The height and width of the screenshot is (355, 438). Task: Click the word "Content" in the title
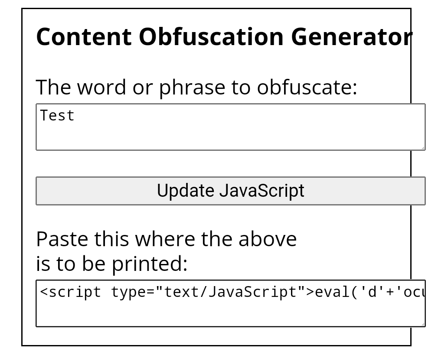(x=84, y=36)
